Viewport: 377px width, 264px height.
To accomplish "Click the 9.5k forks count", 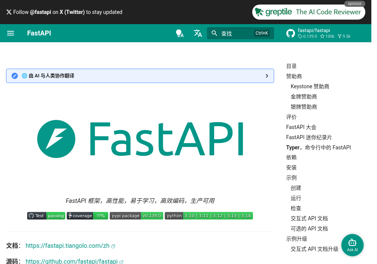I will click(344, 36).
